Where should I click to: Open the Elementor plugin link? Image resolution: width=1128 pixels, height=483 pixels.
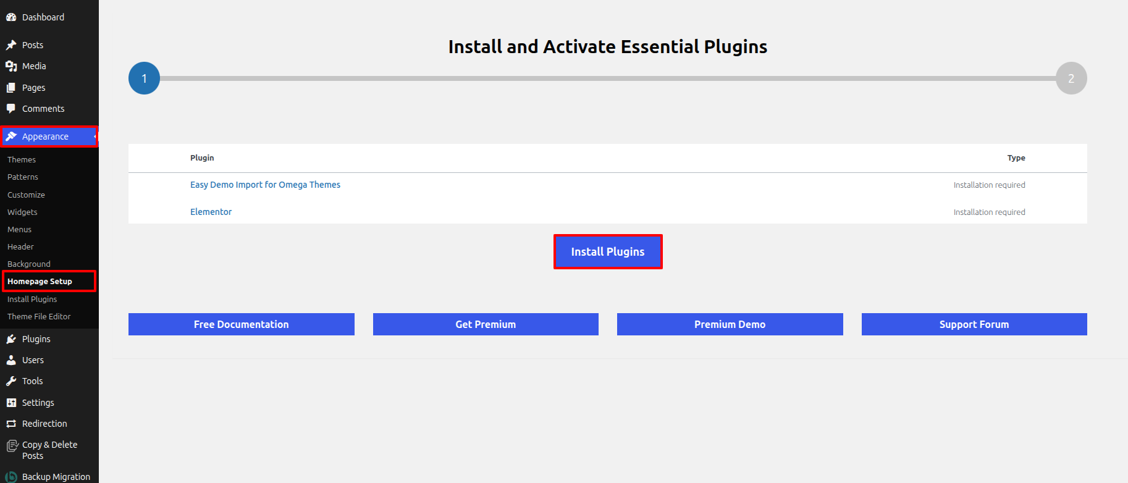click(211, 212)
